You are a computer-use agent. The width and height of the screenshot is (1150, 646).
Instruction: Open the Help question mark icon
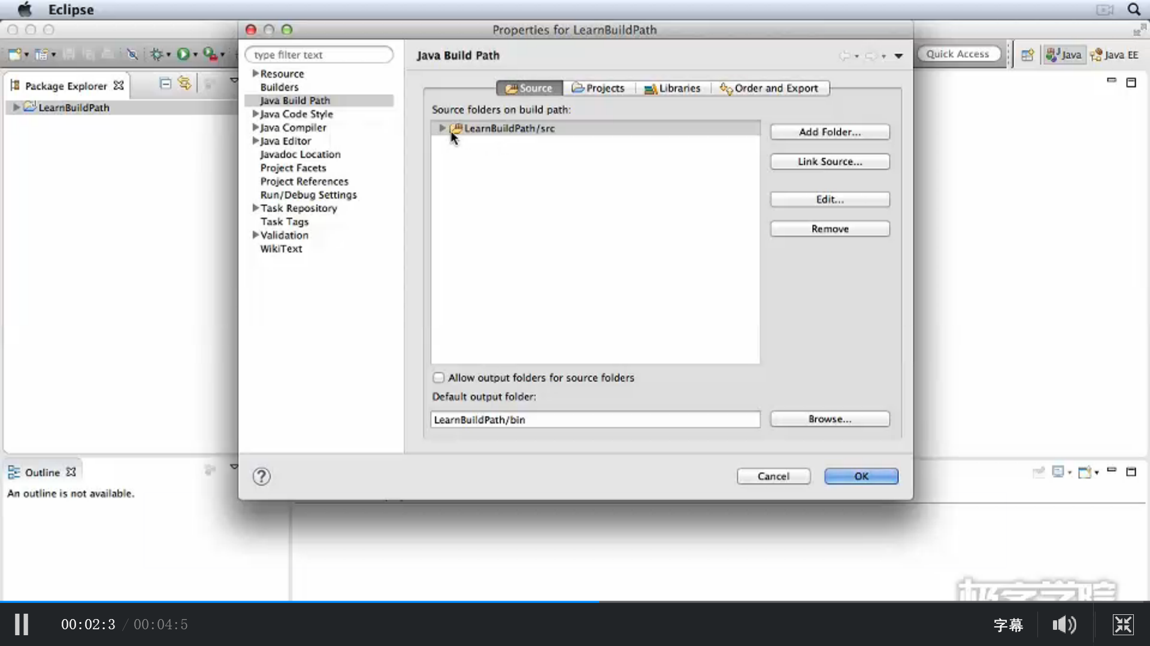(x=262, y=477)
